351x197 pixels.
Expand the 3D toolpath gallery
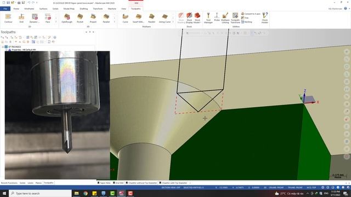click(115, 22)
